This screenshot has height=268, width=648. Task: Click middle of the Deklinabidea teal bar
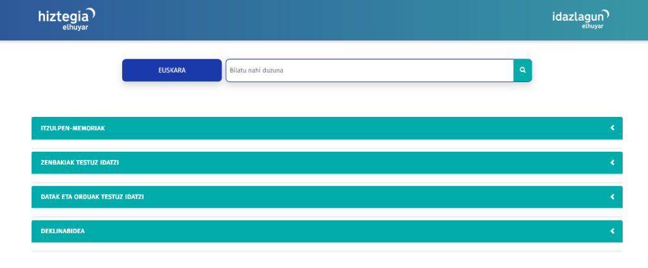(x=327, y=231)
